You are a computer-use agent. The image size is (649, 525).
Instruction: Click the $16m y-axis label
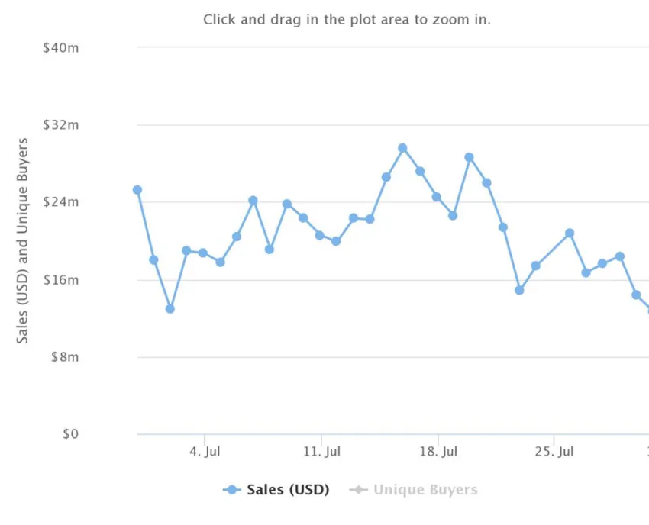coord(61,280)
